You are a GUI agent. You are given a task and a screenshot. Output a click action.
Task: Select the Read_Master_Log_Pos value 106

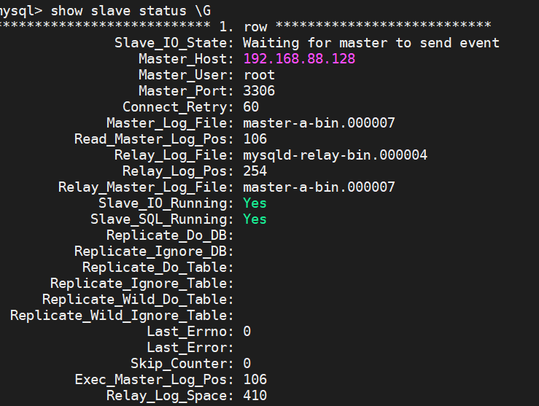(255, 139)
